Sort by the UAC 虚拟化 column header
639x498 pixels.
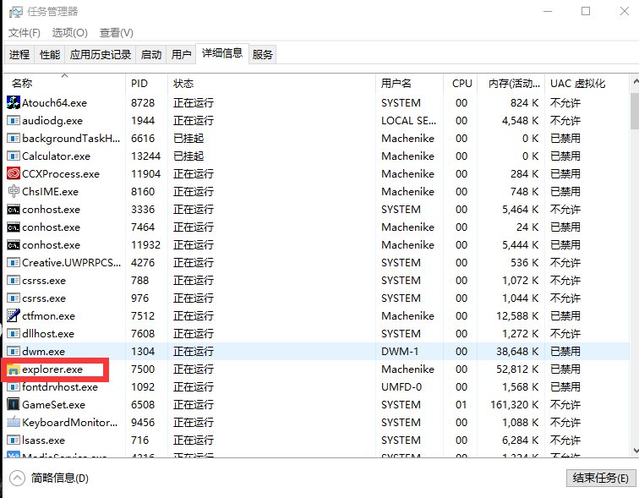click(x=587, y=83)
